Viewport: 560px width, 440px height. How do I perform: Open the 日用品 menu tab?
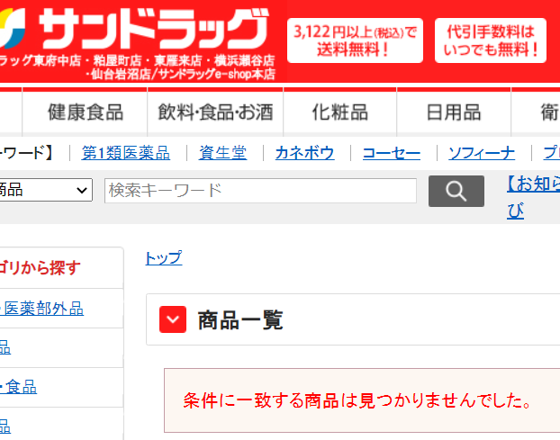click(454, 112)
